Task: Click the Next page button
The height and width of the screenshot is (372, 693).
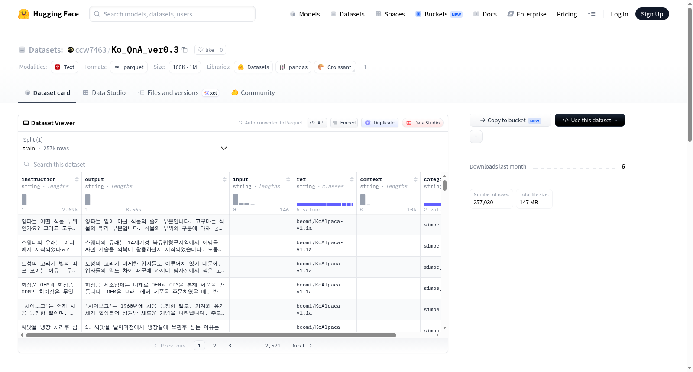Action: [x=302, y=346]
